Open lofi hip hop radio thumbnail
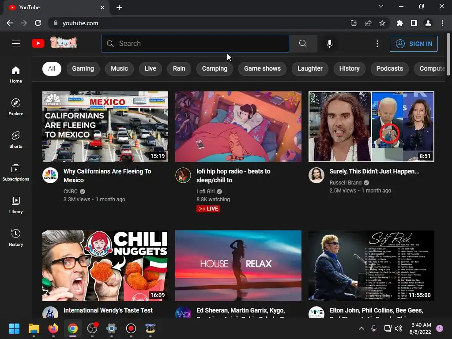452x339 pixels. click(x=238, y=127)
